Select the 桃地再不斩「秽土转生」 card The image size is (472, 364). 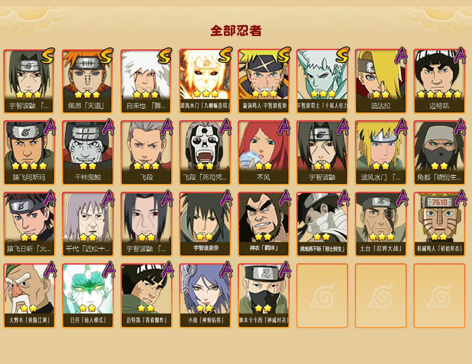tap(322, 224)
